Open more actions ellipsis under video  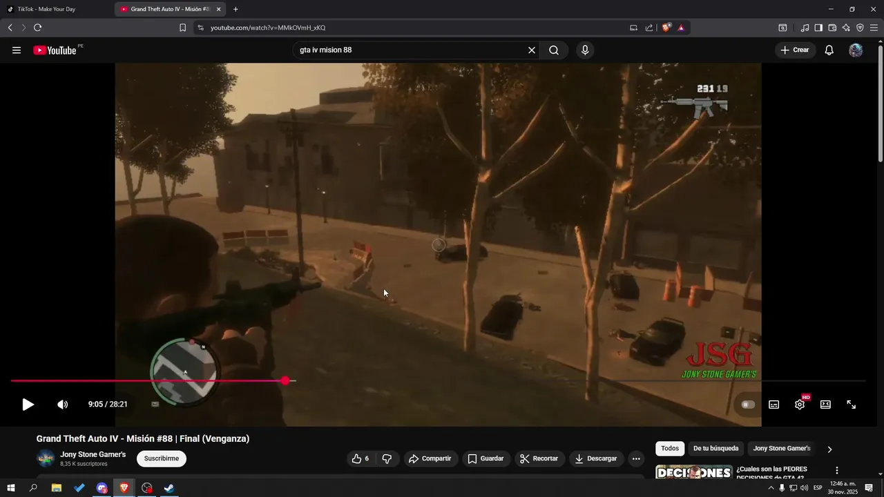tap(636, 458)
